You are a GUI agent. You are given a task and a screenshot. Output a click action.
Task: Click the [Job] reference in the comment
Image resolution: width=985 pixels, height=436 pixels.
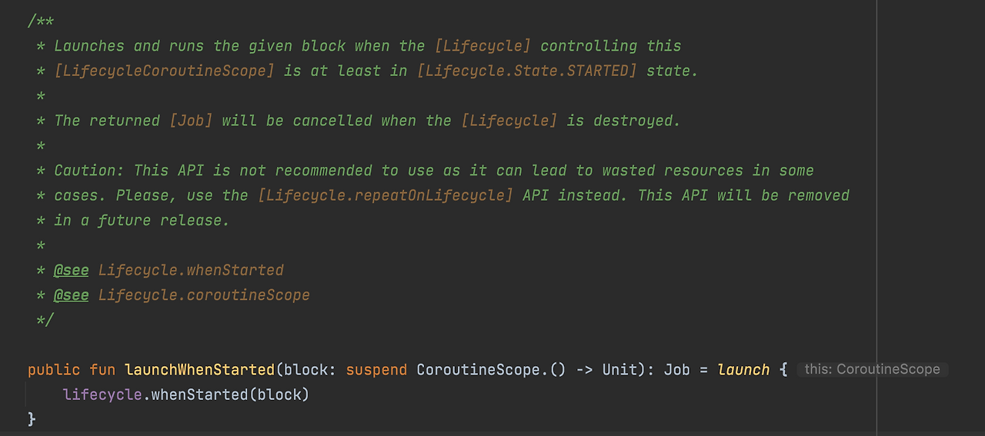point(191,121)
